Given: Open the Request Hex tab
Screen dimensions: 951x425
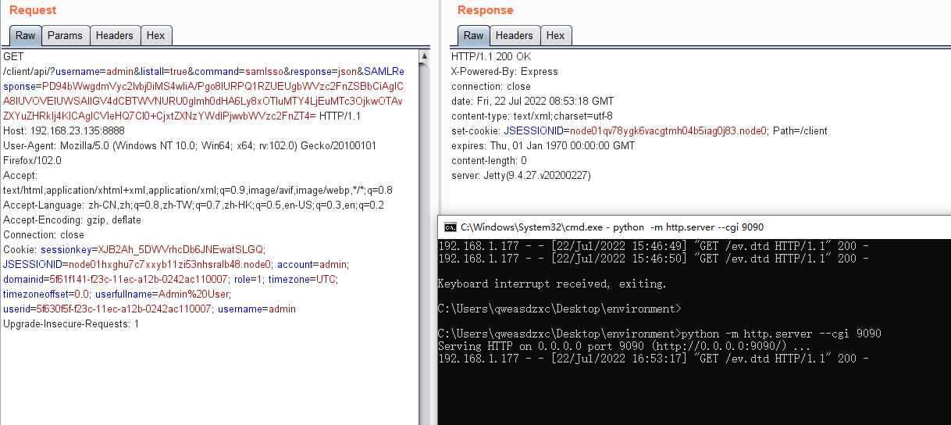Looking at the screenshot, I should point(156,35).
